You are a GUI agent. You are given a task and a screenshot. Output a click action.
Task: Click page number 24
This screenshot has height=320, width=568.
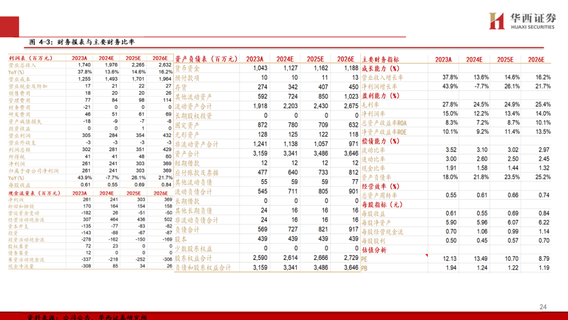coord(543,307)
